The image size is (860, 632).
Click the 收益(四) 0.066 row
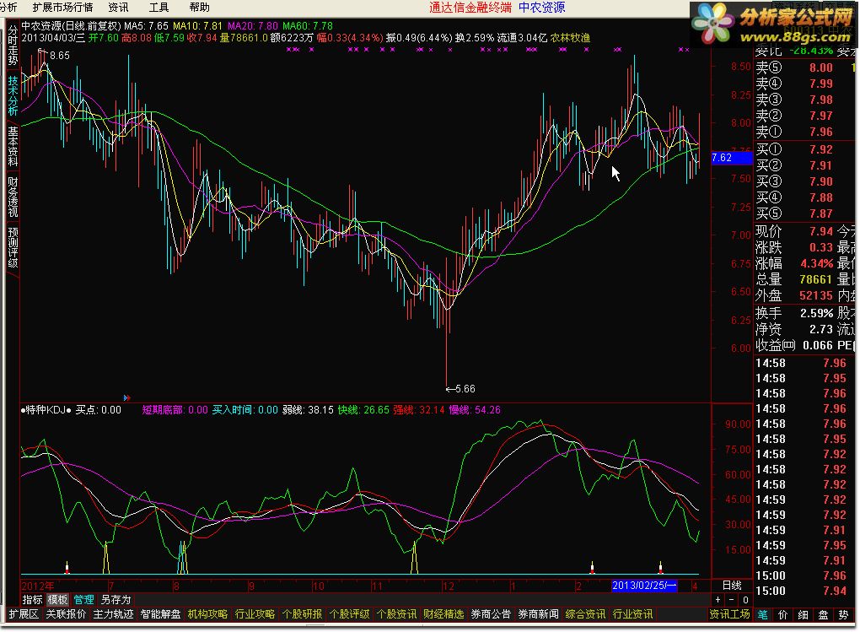pyautogui.click(x=794, y=345)
